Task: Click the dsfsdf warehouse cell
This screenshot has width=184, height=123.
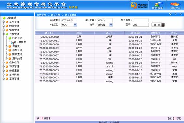Action: [109, 67]
